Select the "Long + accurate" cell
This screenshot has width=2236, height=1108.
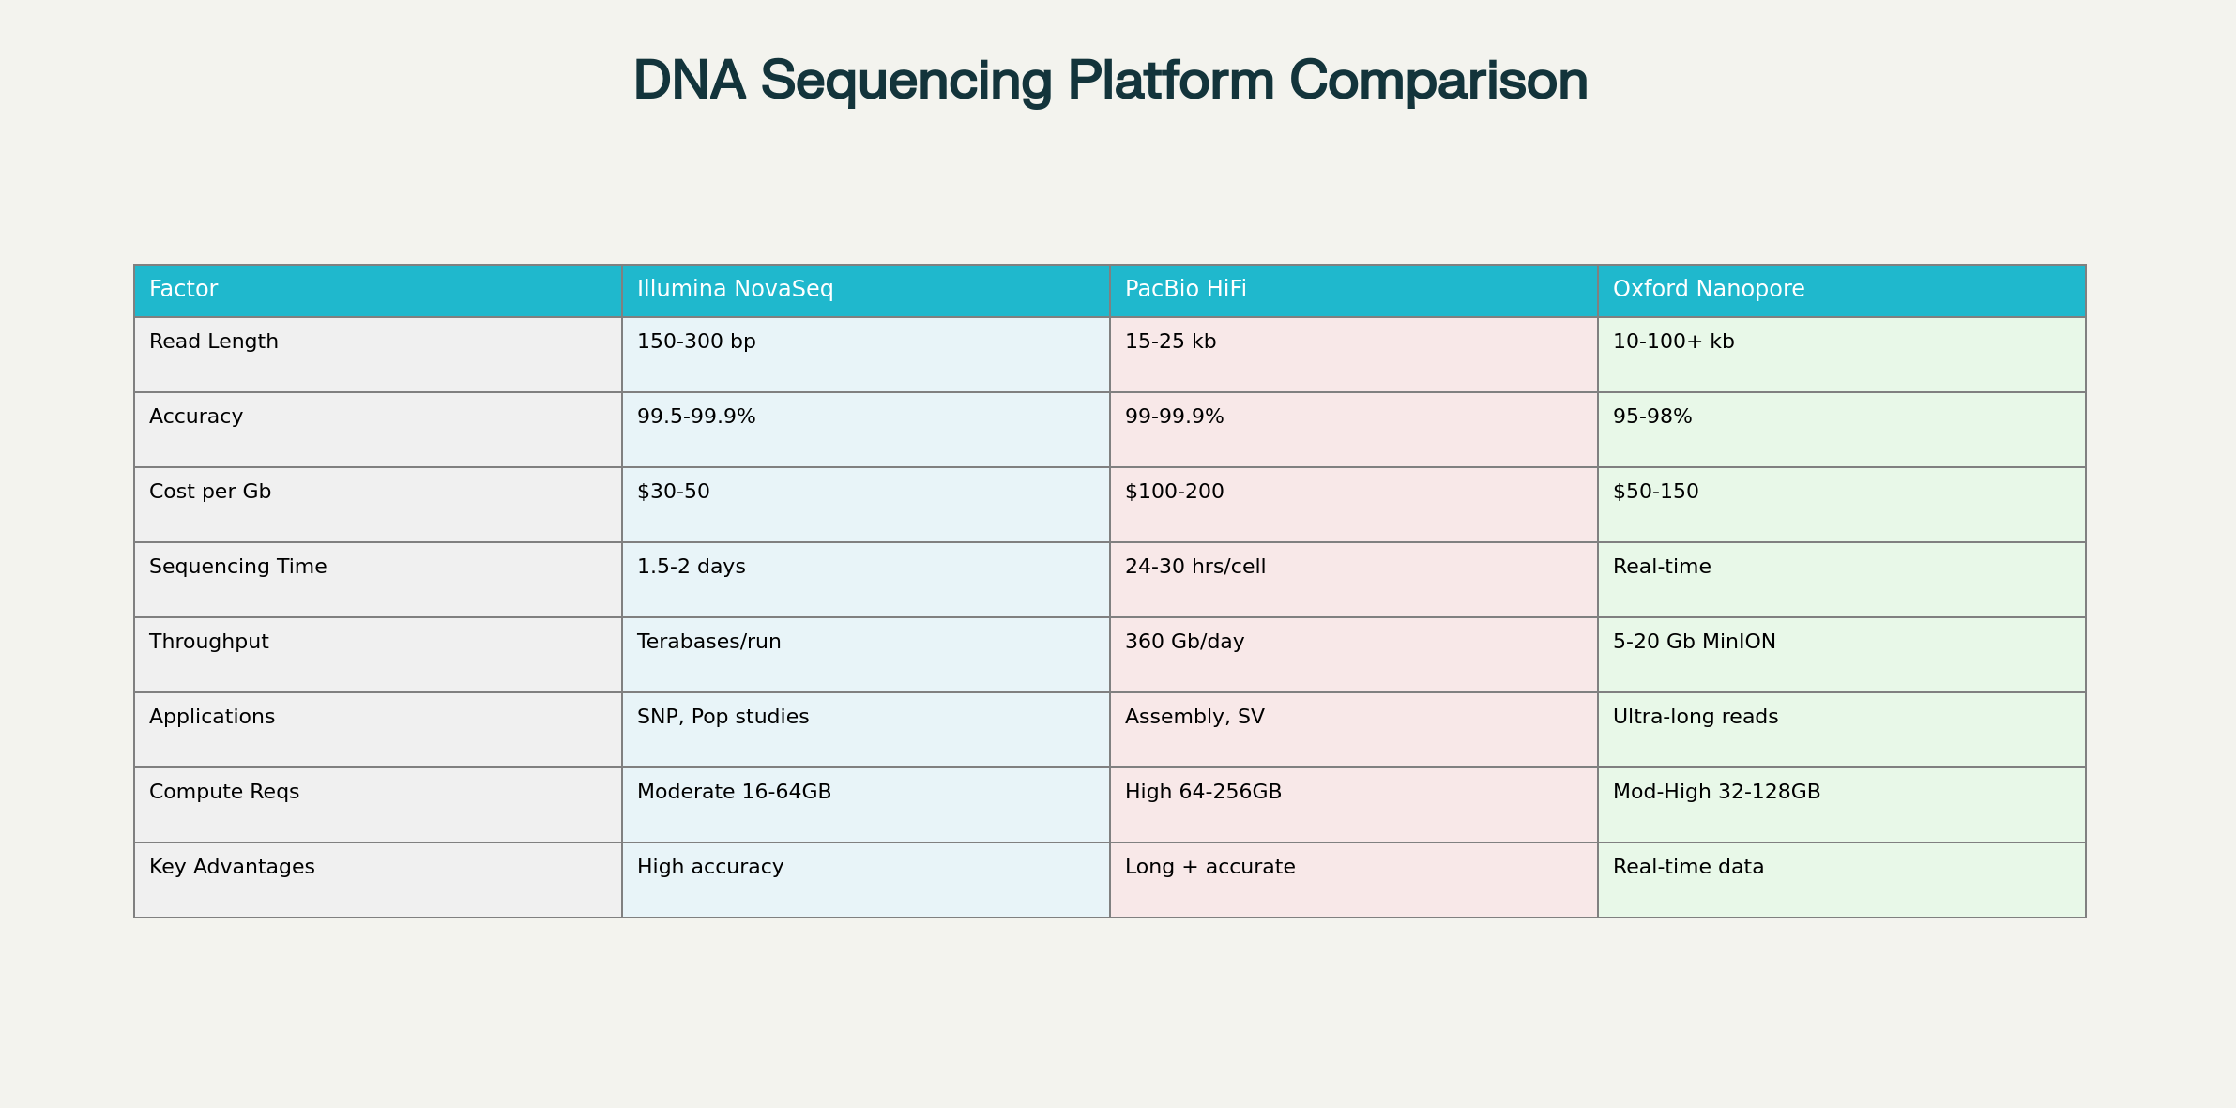1209,868
